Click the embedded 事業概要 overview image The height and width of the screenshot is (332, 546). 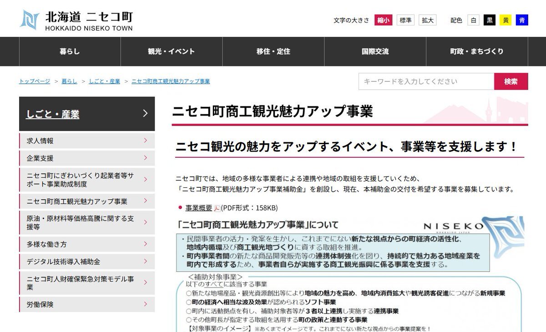(350, 274)
